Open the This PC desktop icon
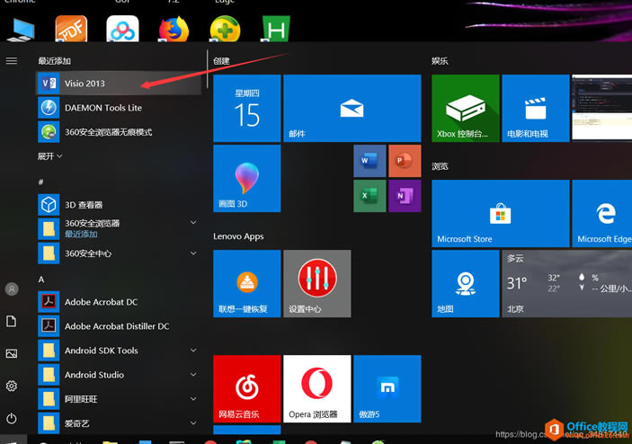Viewport: 632px width, 444px height. pos(20,29)
